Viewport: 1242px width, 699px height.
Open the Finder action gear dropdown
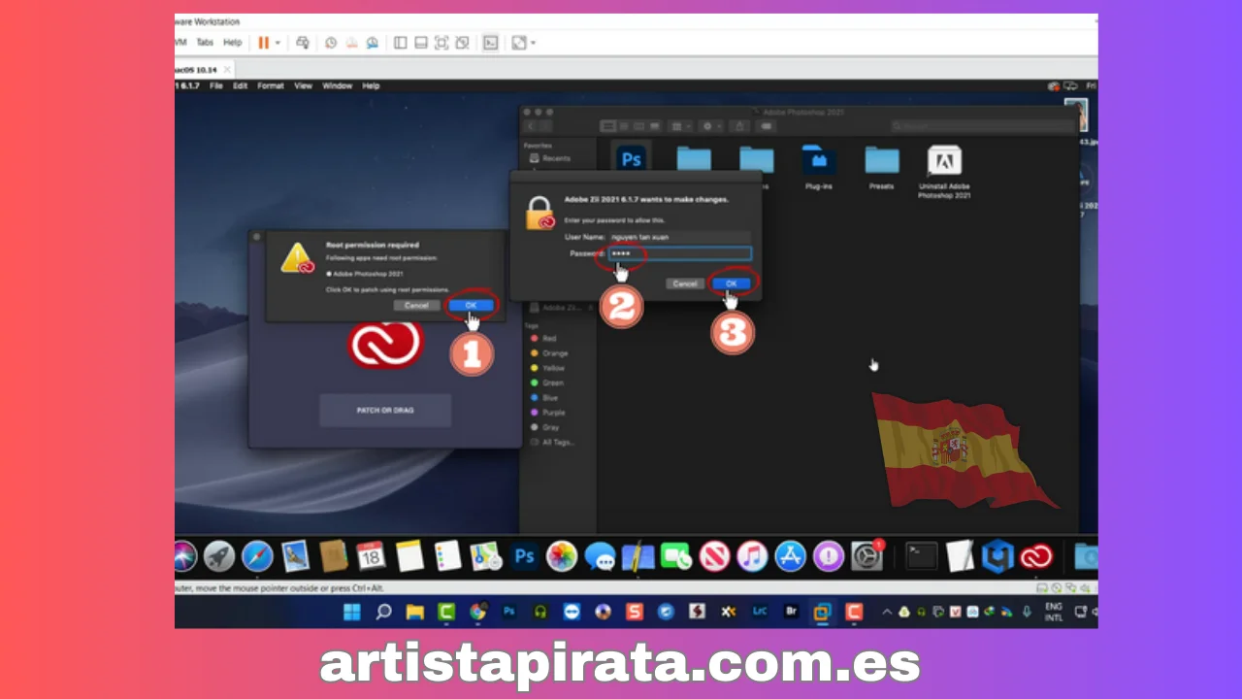711,125
